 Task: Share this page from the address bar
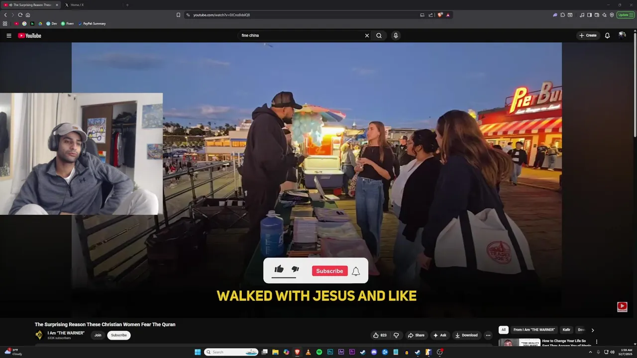click(430, 15)
